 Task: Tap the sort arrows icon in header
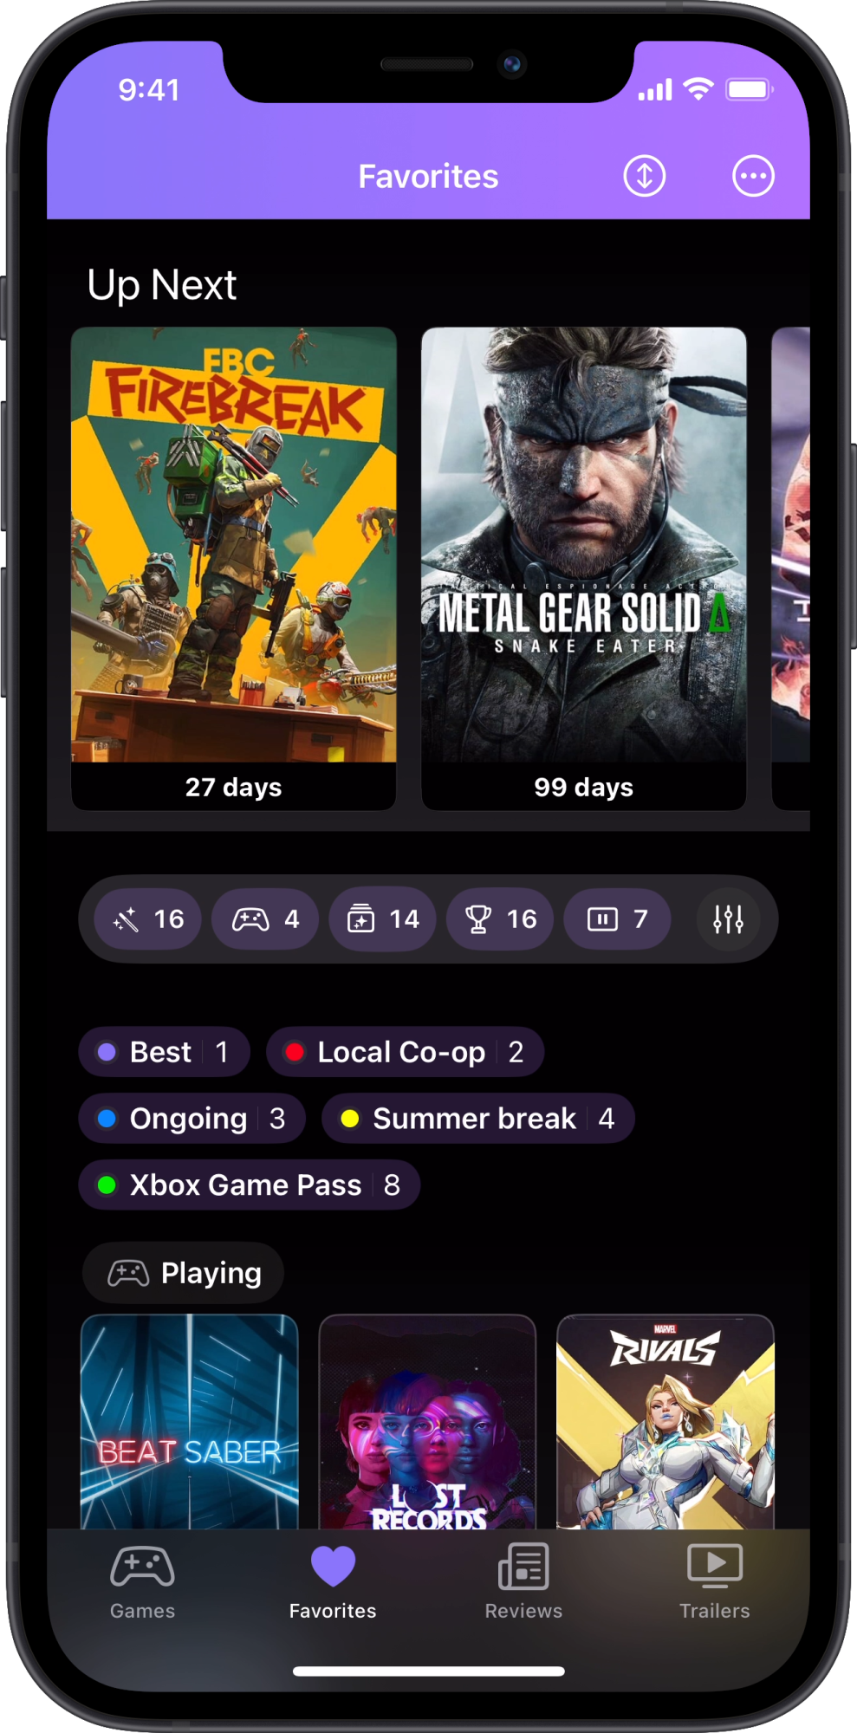644,176
